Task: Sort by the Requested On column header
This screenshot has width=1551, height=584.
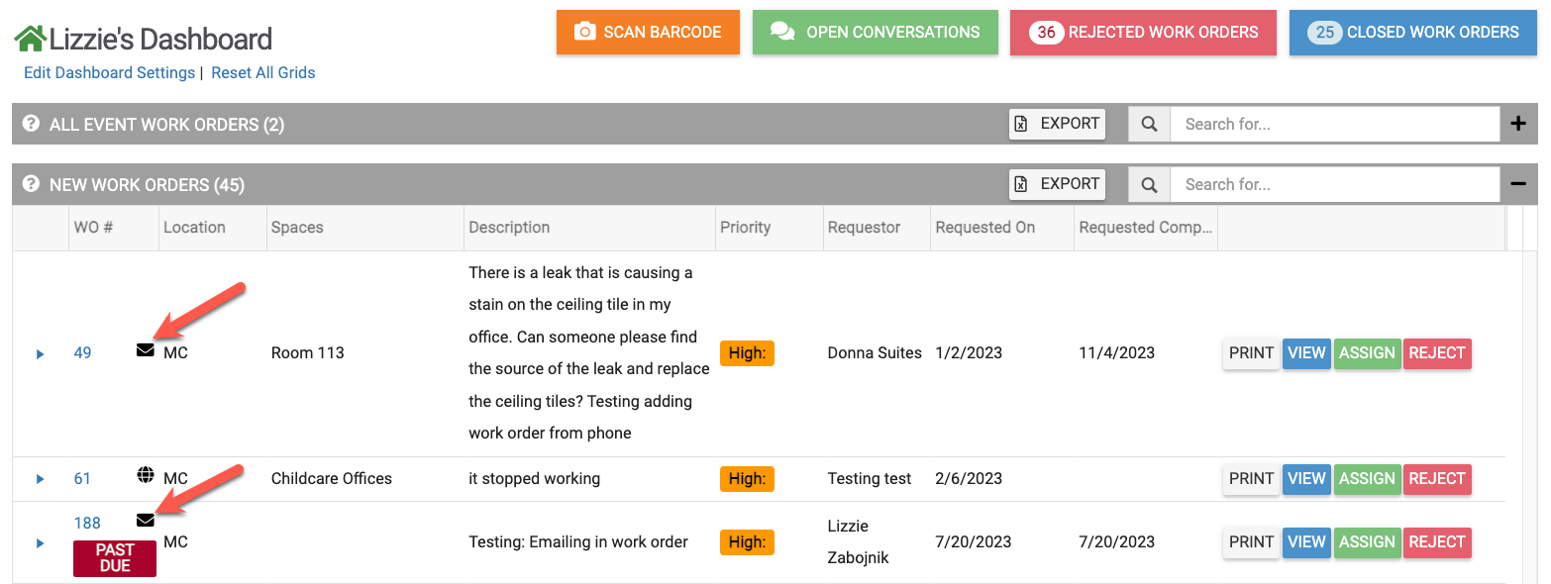Action: click(x=984, y=228)
